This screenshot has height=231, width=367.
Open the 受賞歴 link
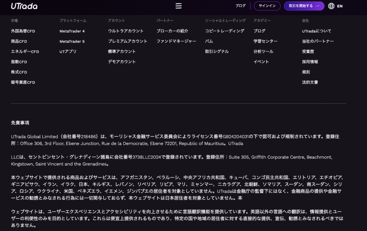(308, 51)
